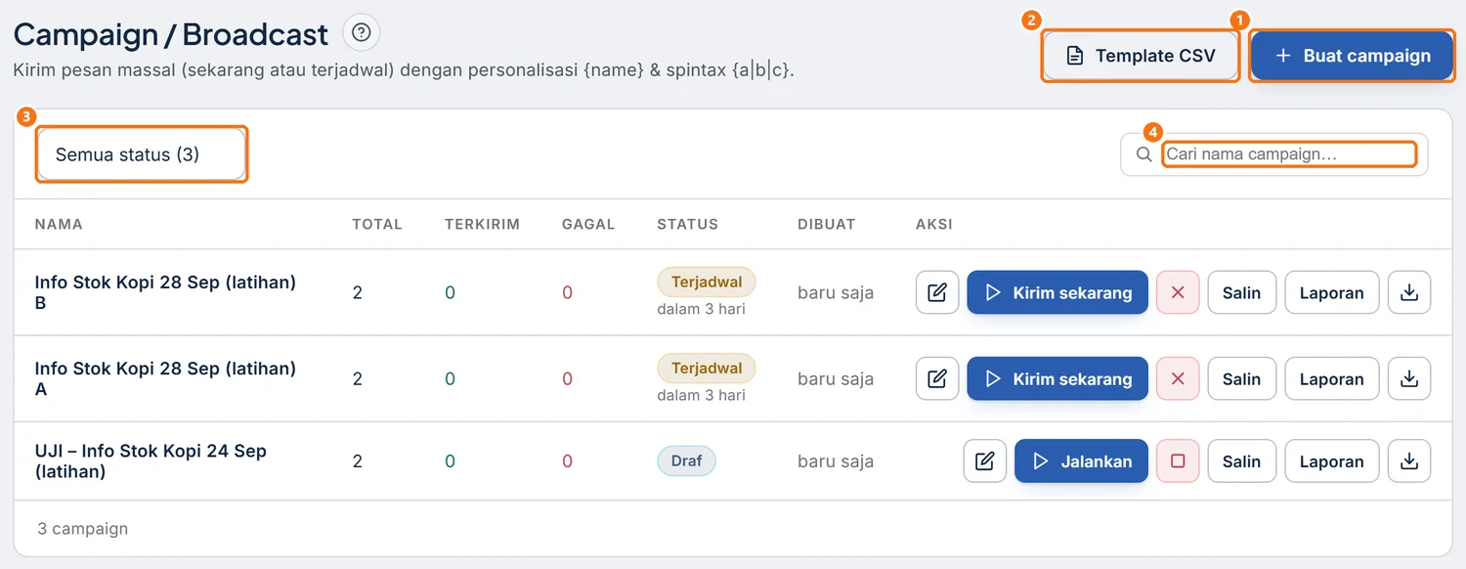The height and width of the screenshot is (569, 1466).
Task: Click the "Kirim pesan massal" subtitle description
Action: coord(404,70)
